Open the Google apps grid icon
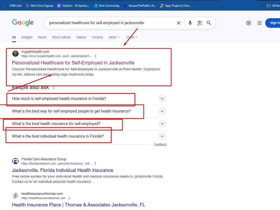The image size is (280, 210). 260,23
